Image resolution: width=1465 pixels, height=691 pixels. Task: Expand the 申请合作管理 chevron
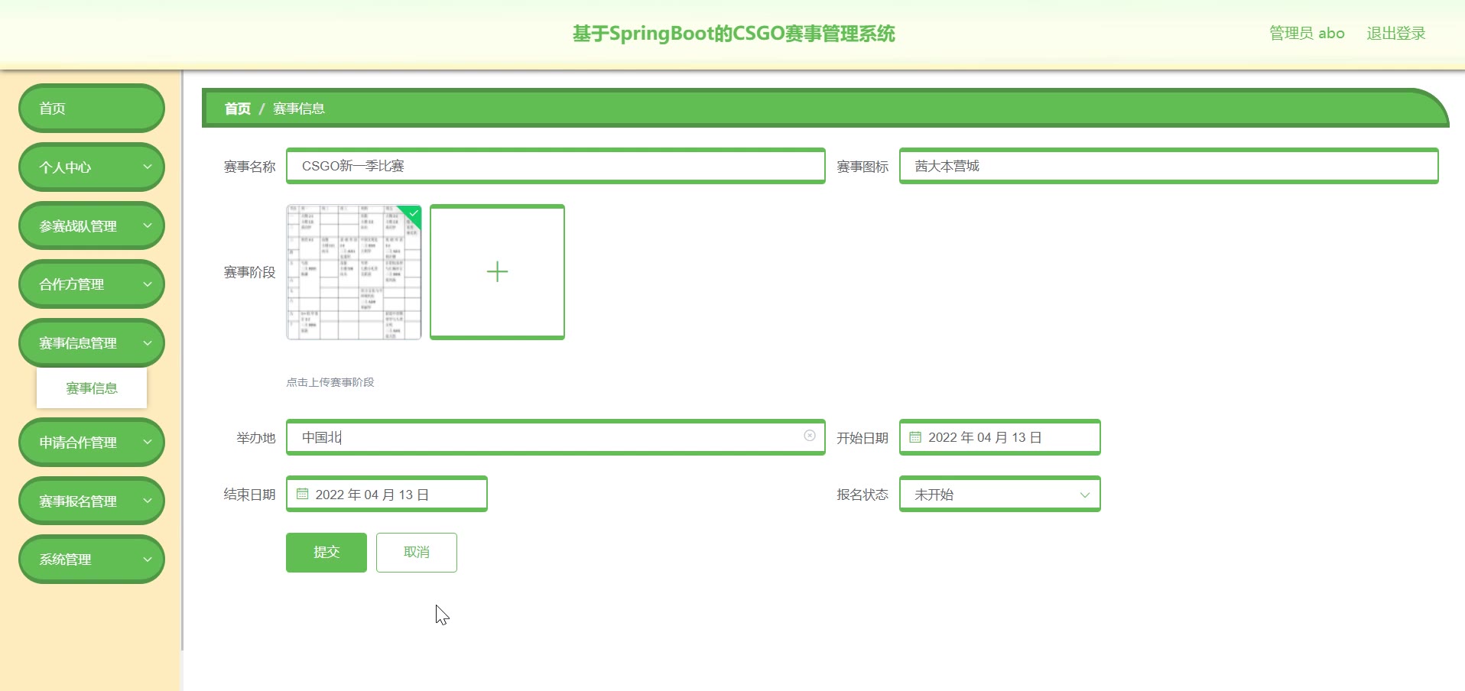(148, 442)
